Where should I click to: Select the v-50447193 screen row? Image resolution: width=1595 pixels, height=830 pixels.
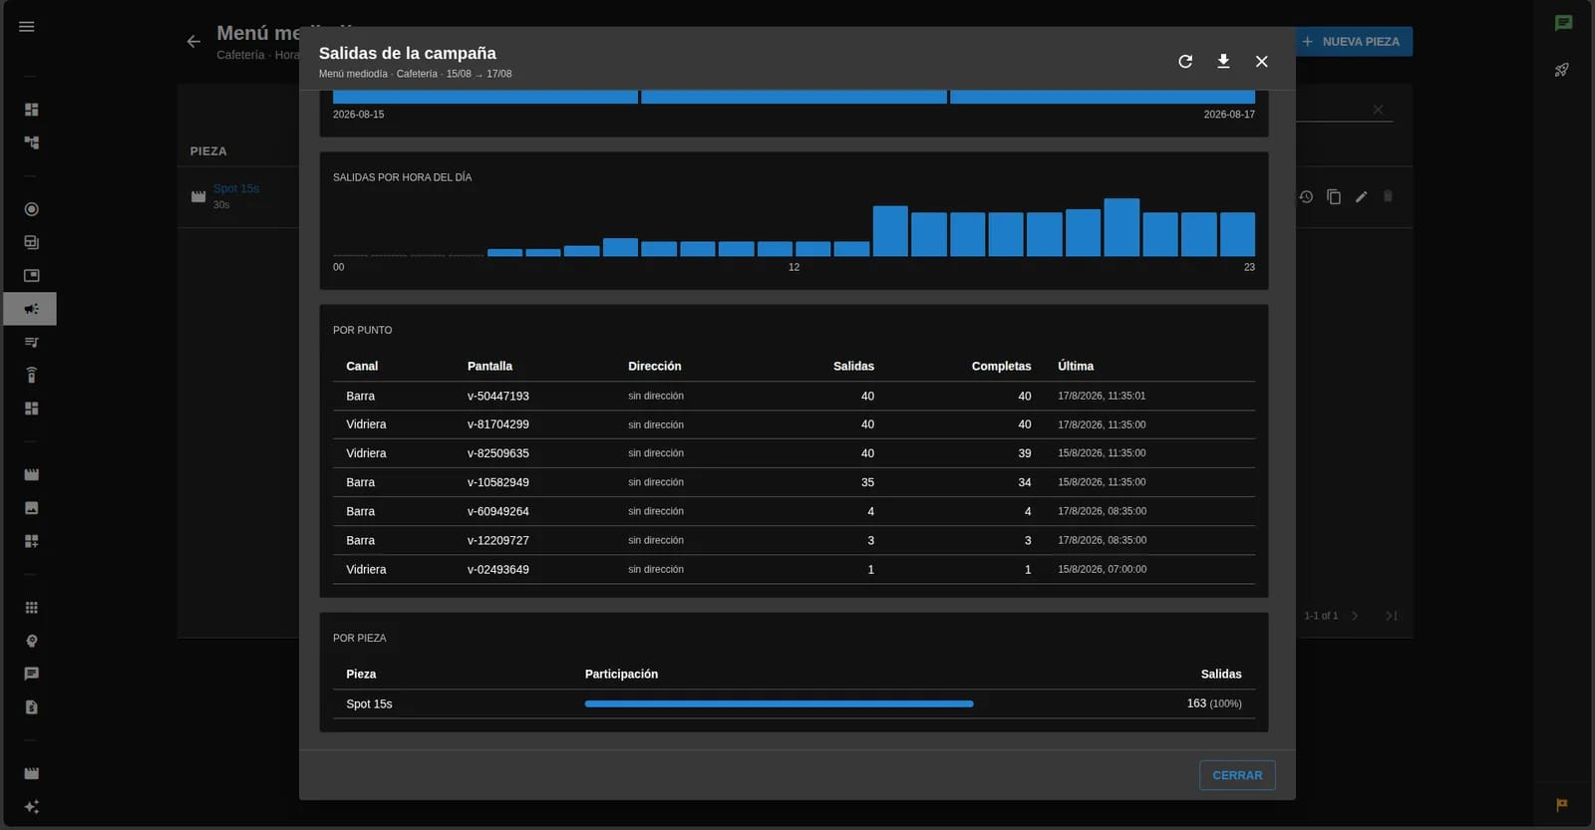(794, 396)
